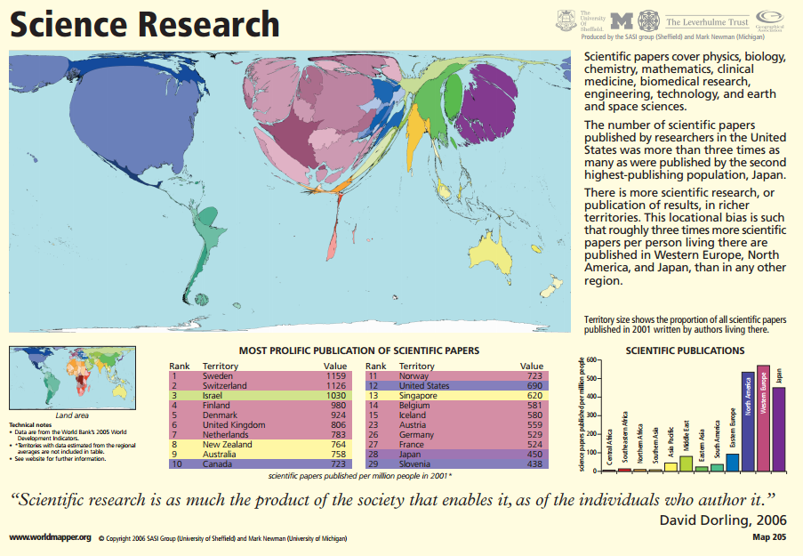Screen dimensions: 803x556
Task: Select the Denmark table row
Action: pos(261,415)
